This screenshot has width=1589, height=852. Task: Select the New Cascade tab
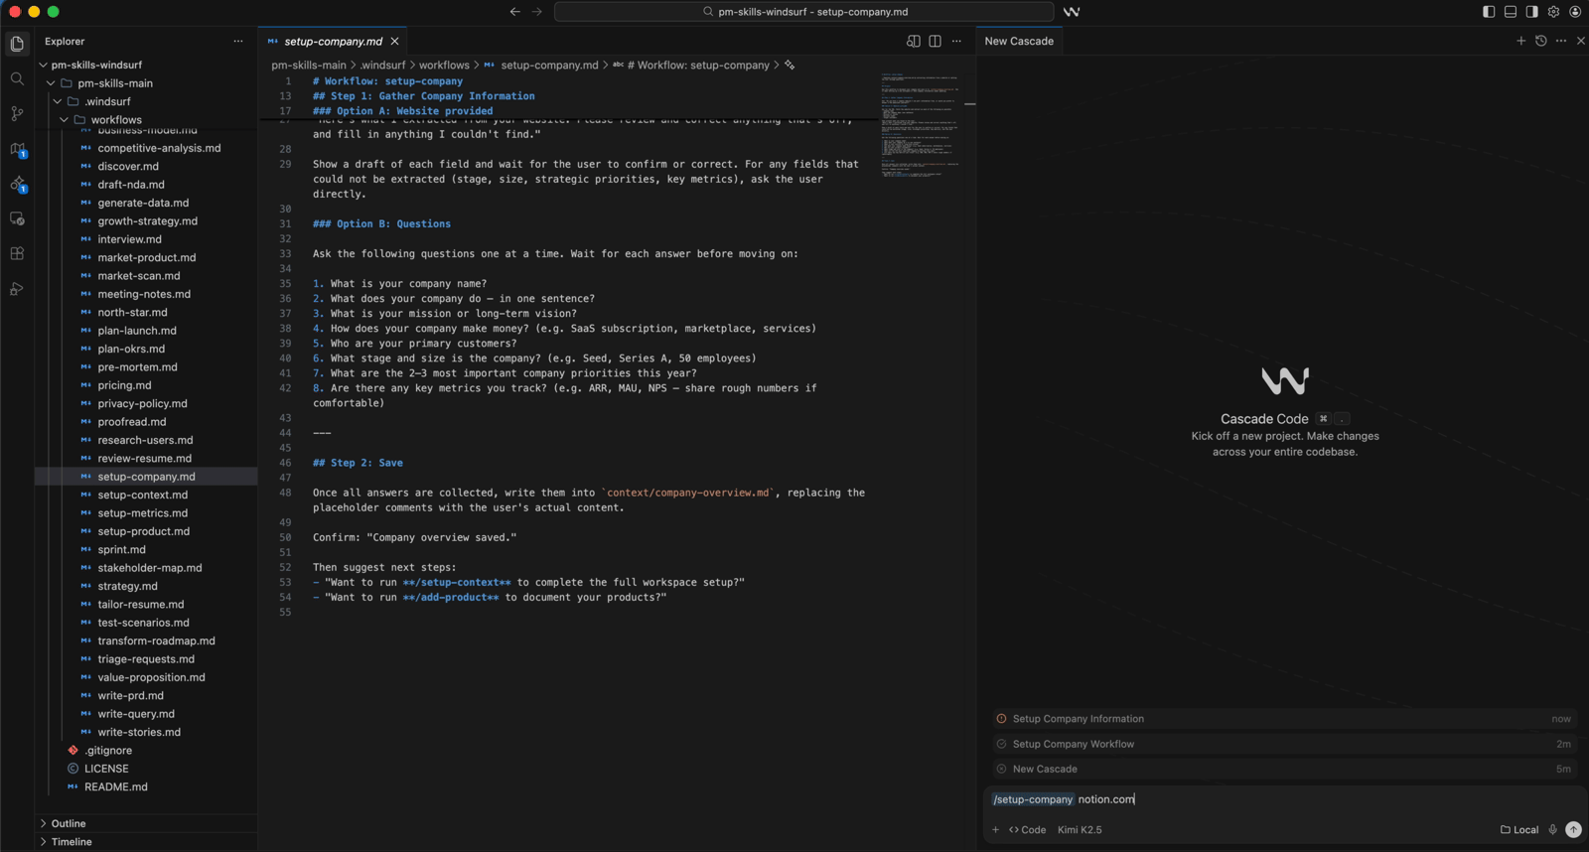pyautogui.click(x=1019, y=41)
